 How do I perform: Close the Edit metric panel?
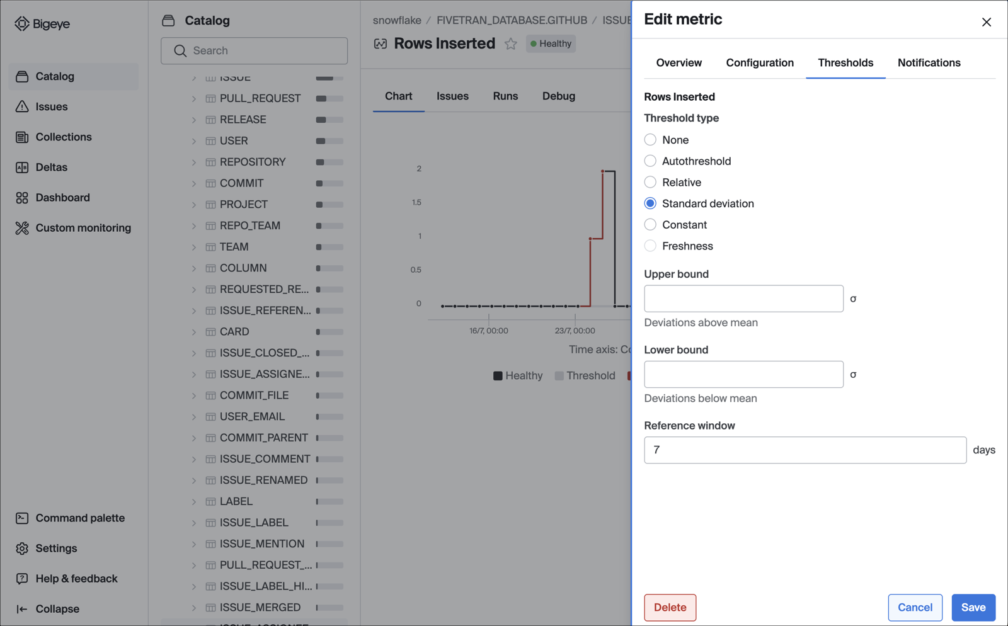(x=987, y=22)
